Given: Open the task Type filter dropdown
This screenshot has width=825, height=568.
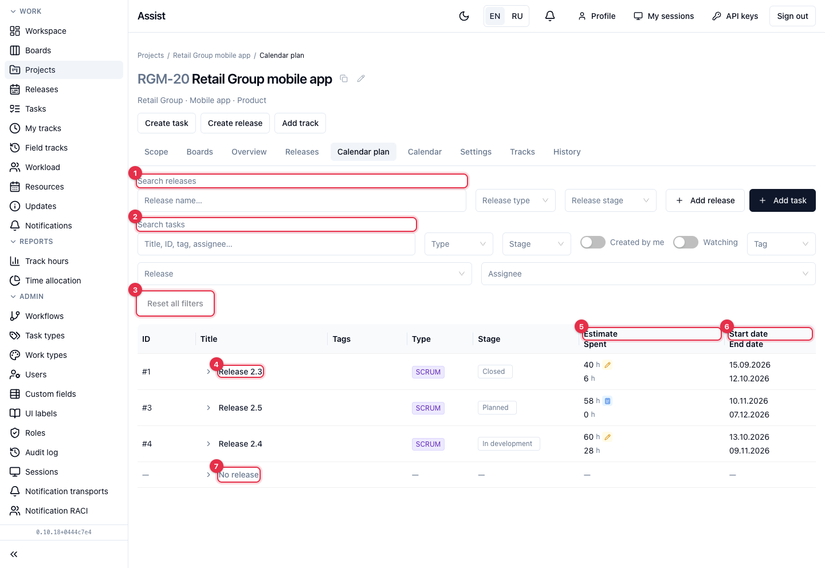Looking at the screenshot, I should (x=459, y=244).
